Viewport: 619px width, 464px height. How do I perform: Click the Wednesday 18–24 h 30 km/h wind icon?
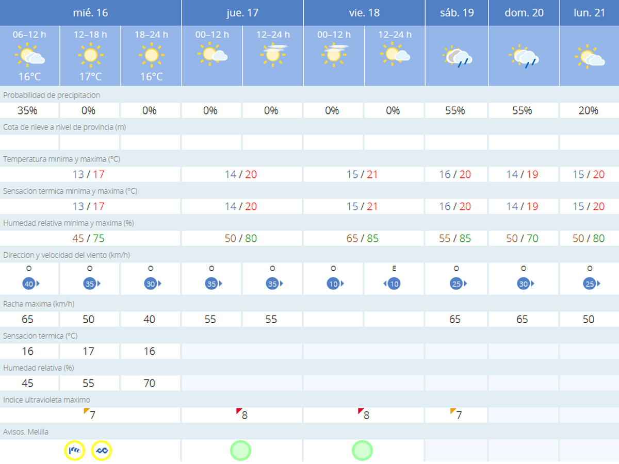pyautogui.click(x=152, y=284)
